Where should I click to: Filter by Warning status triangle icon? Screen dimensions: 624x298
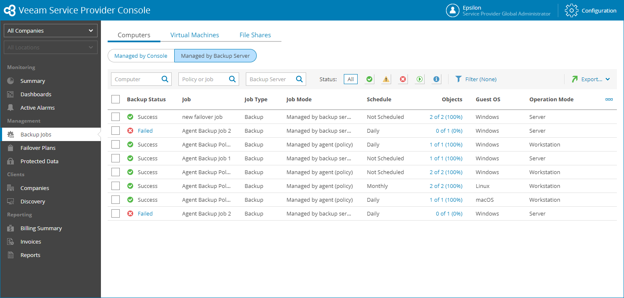[386, 79]
